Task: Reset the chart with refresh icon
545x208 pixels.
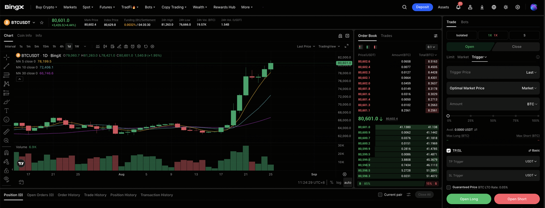Action: click(146, 46)
